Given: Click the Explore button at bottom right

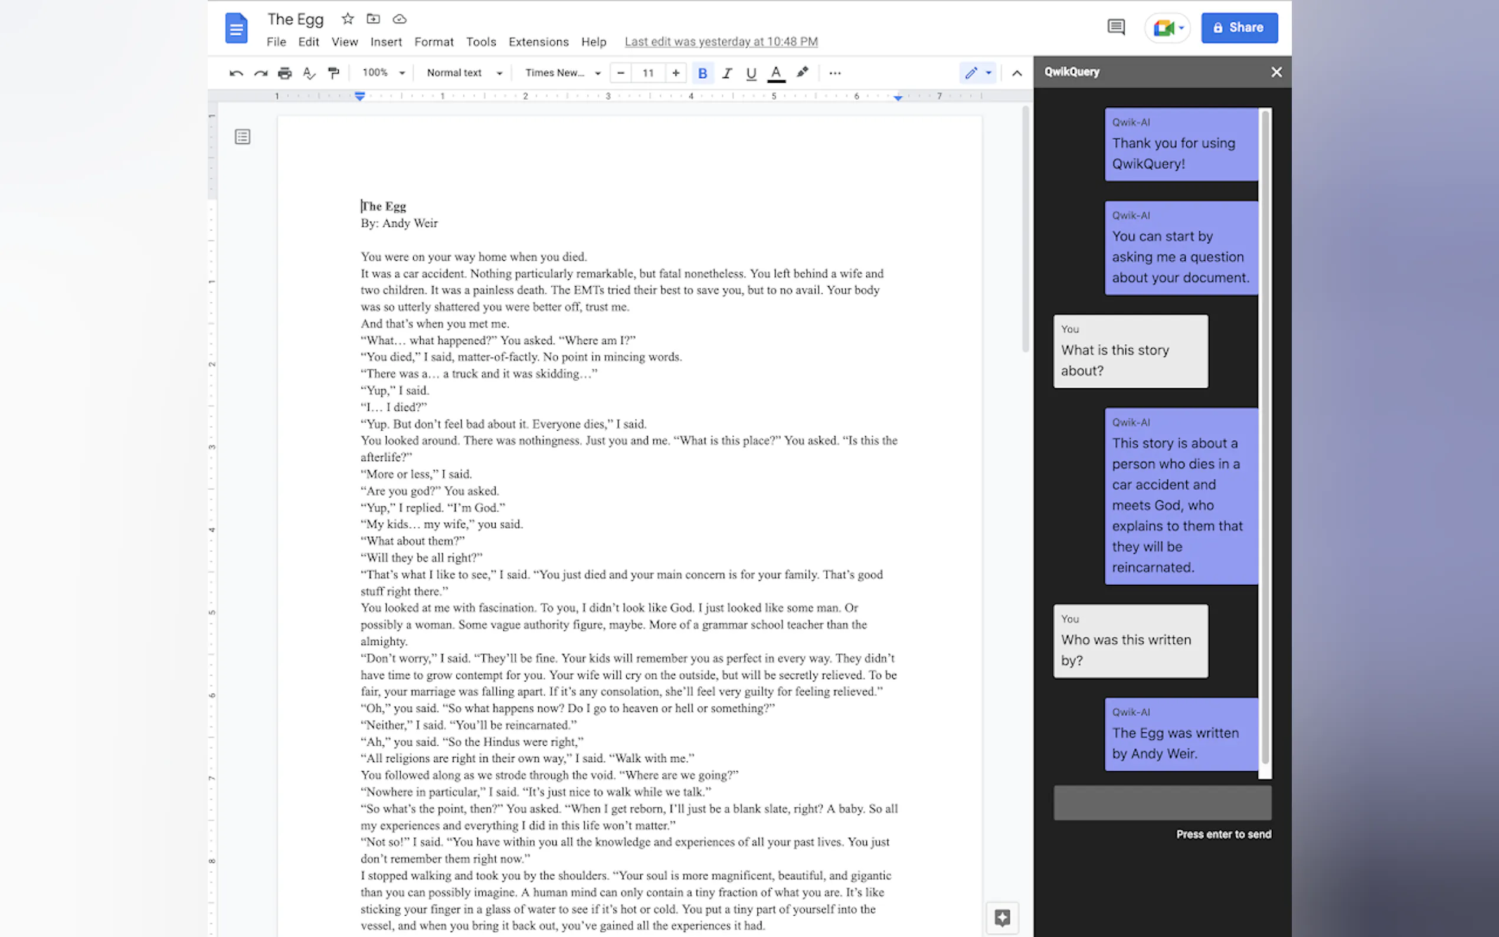Looking at the screenshot, I should (x=1002, y=916).
